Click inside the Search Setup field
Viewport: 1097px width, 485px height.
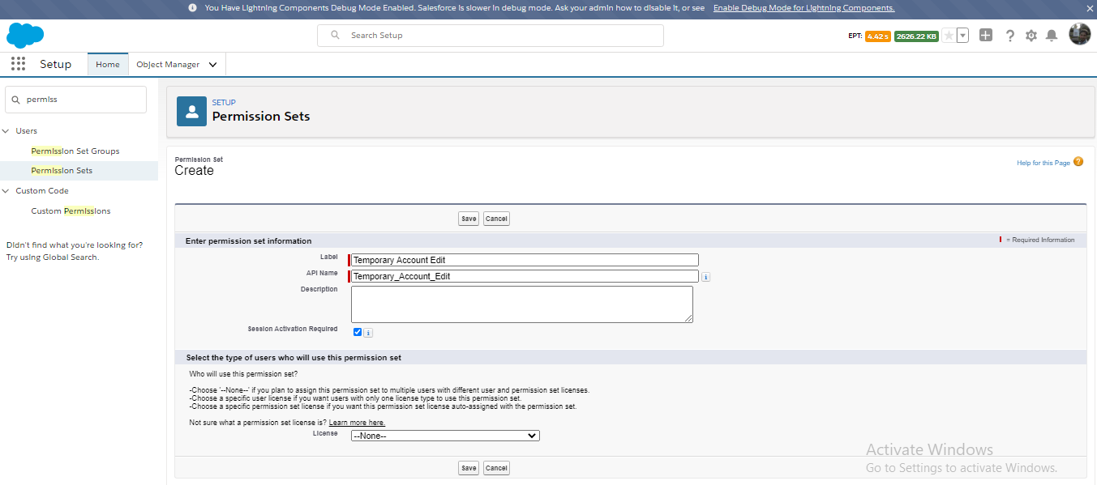pos(490,35)
